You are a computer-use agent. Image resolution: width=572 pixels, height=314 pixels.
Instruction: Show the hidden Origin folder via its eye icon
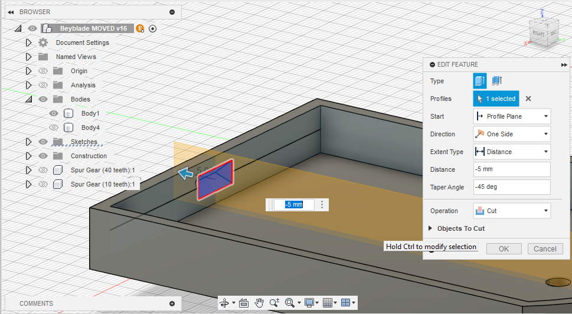[43, 71]
